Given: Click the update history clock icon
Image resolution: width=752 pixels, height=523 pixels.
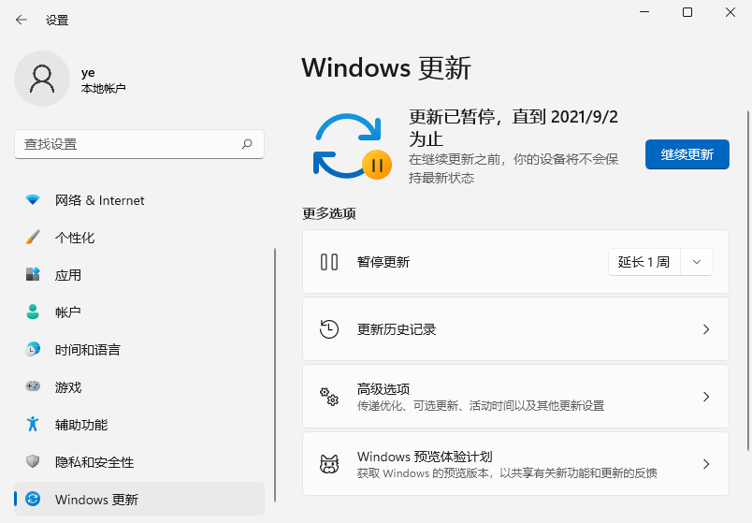Looking at the screenshot, I should pos(329,329).
